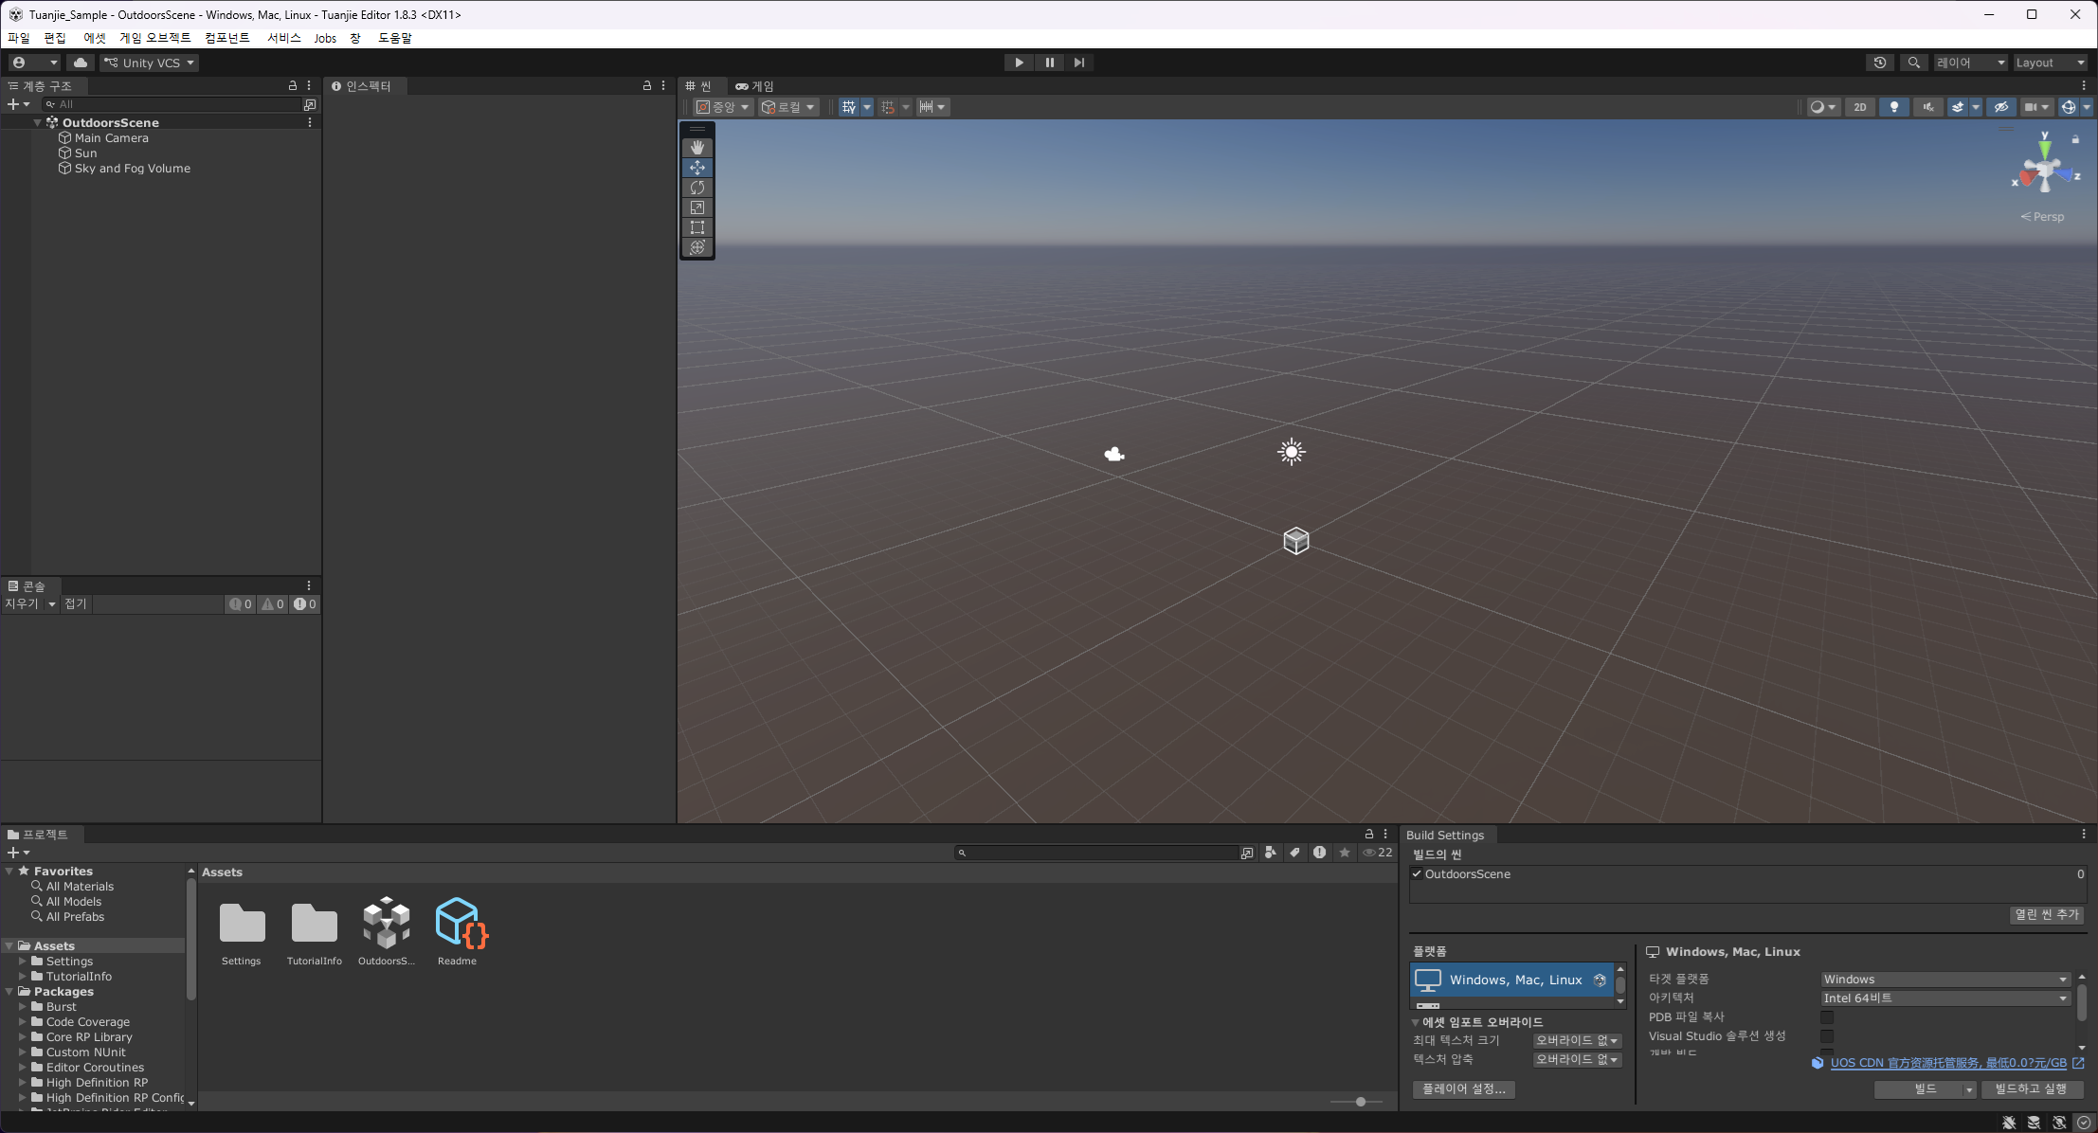Collapse the Assets folder tree
Image resolution: width=2098 pixels, height=1133 pixels.
click(x=9, y=946)
